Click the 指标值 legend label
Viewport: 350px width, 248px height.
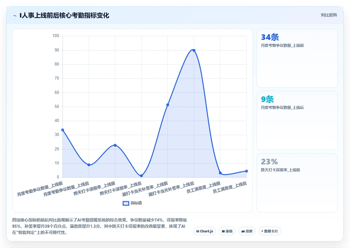[x=136, y=203]
